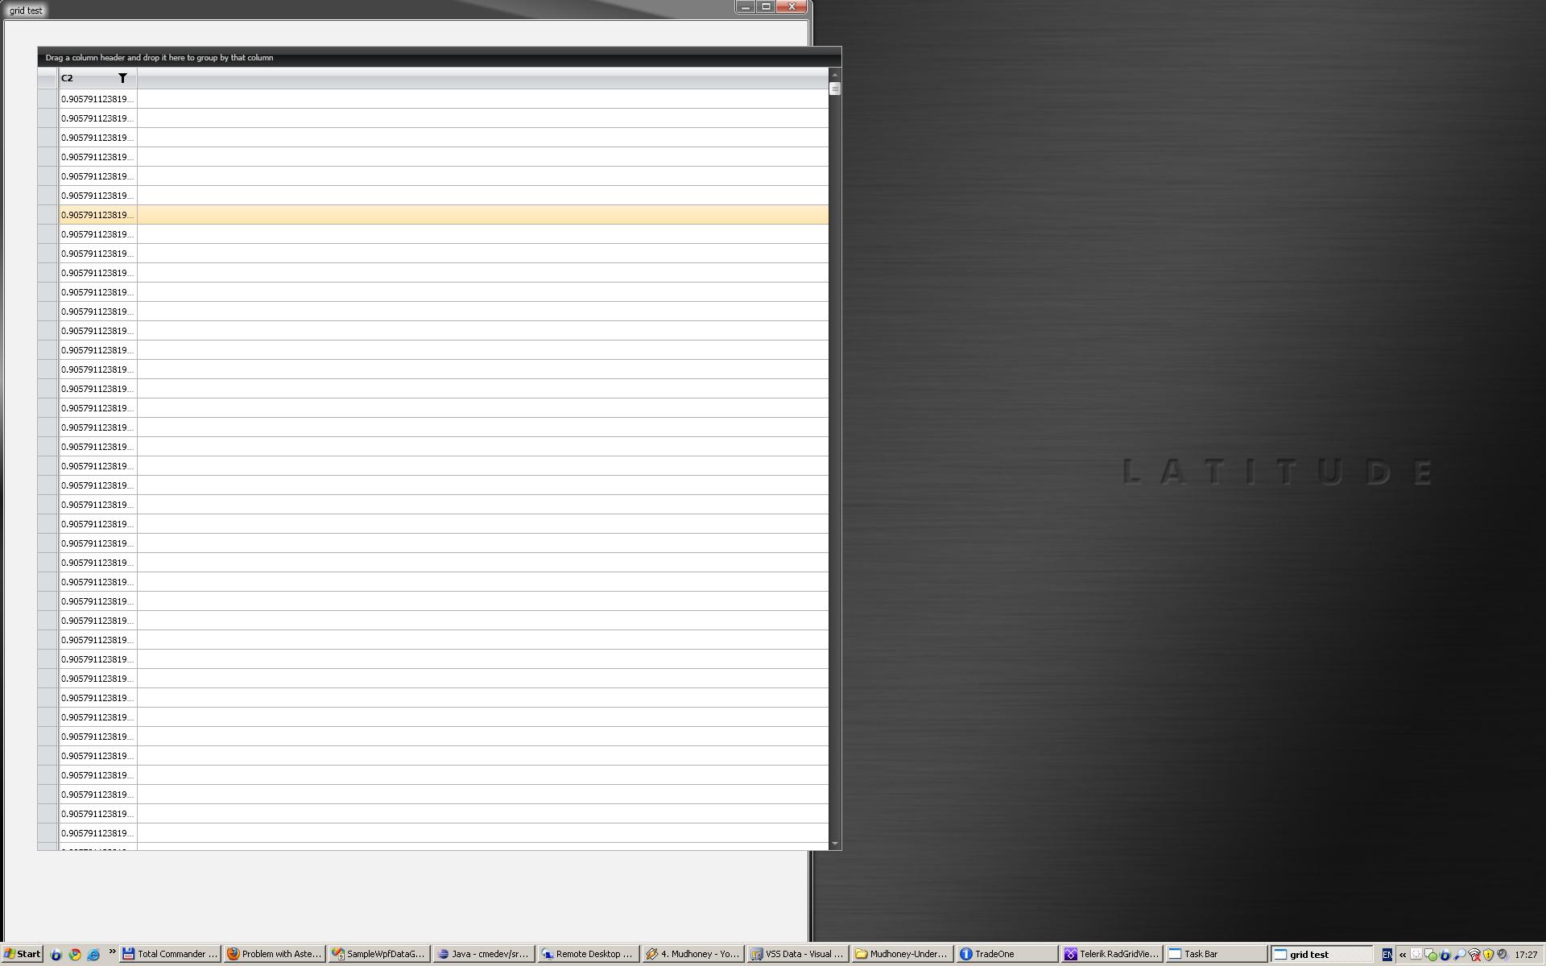Expand hidden system tray icons
This screenshot has height=966, width=1546.
point(1403,955)
